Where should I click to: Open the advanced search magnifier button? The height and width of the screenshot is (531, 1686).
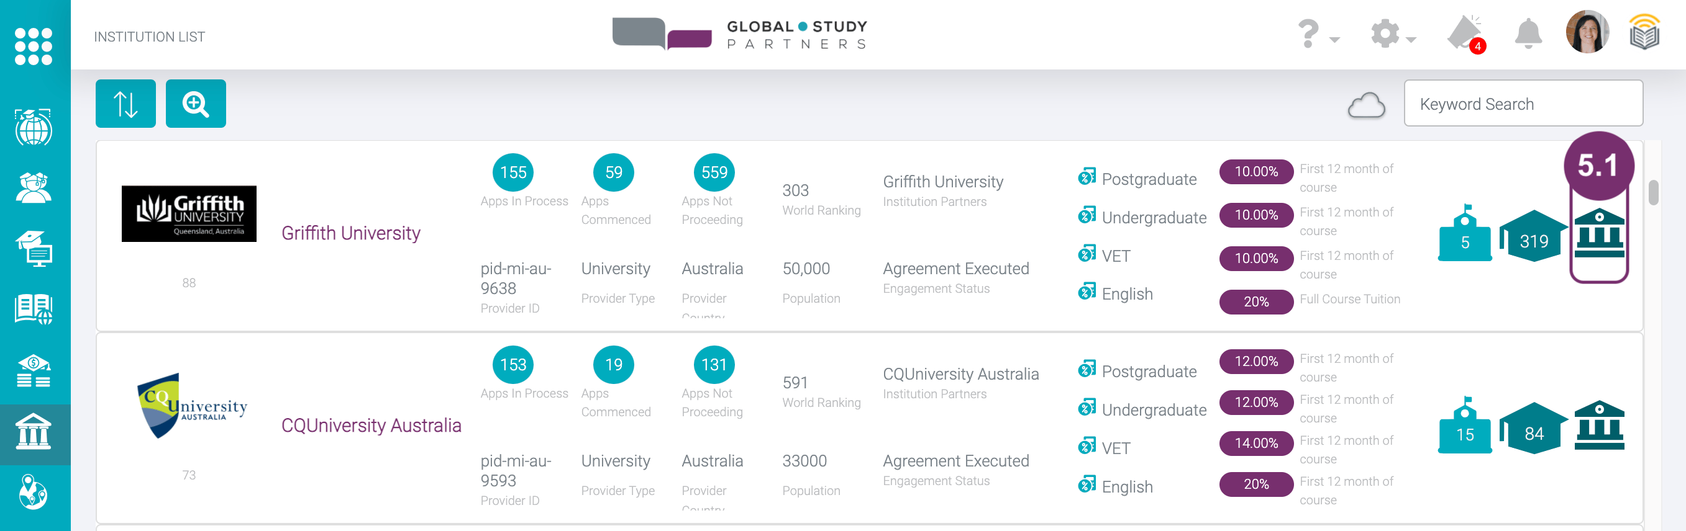[x=196, y=104]
